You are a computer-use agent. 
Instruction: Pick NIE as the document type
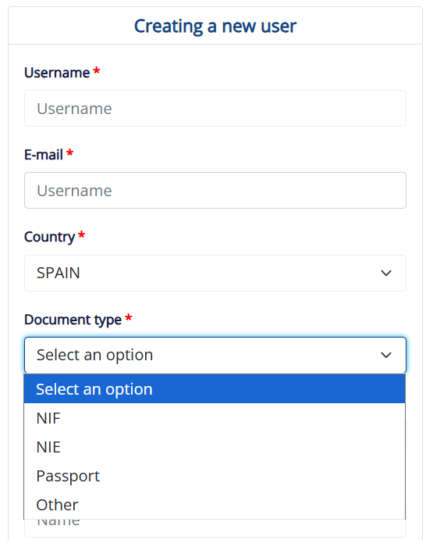(215, 447)
